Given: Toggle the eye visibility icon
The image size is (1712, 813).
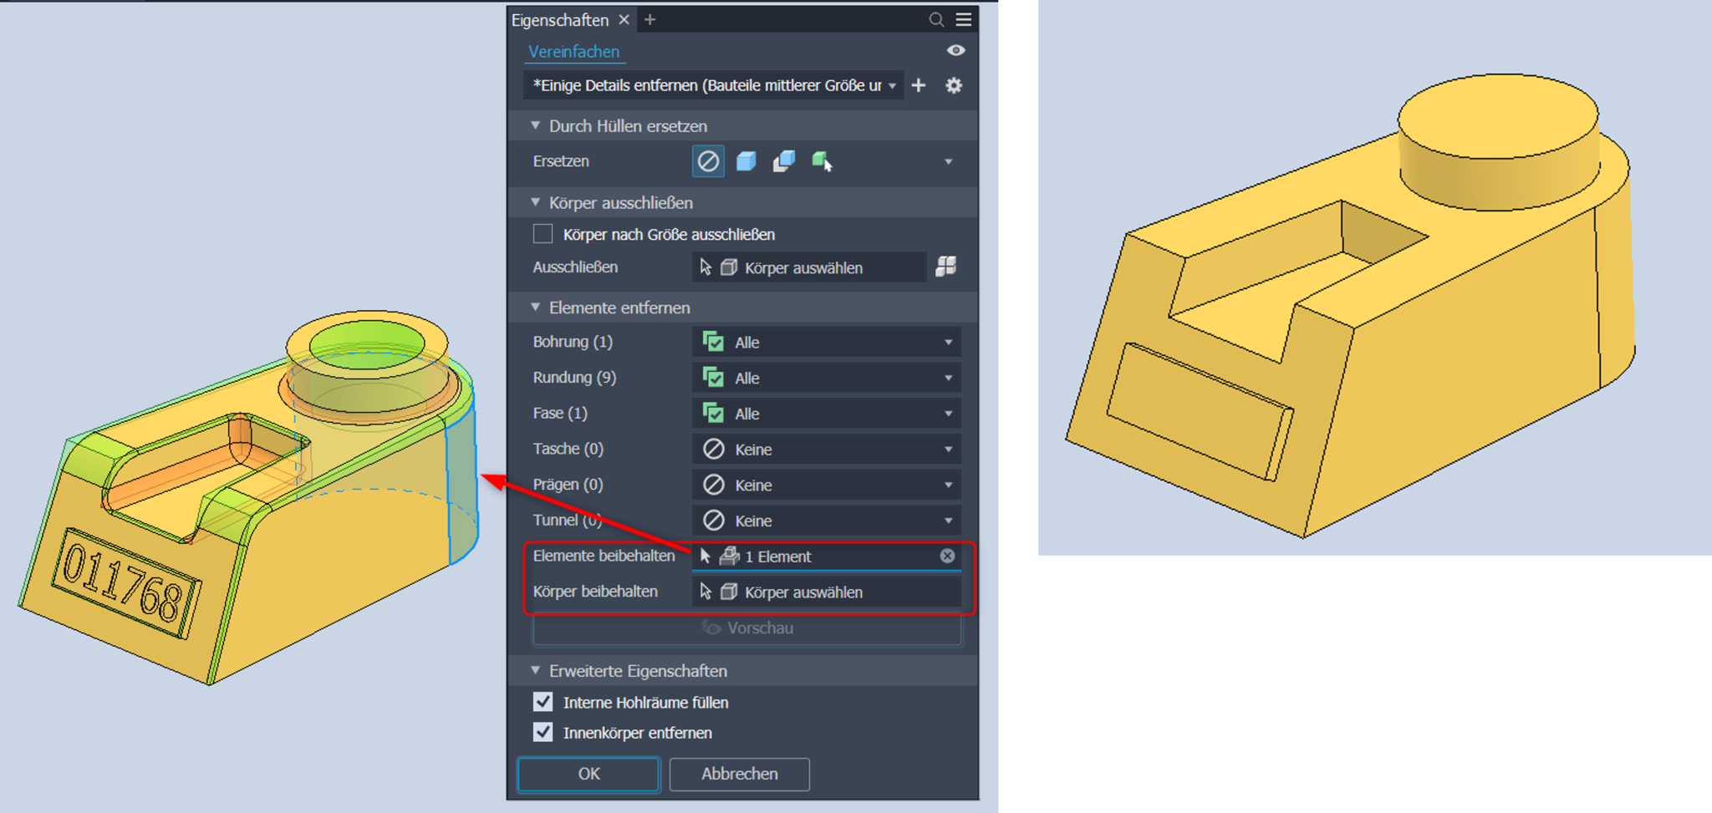Looking at the screenshot, I should coord(955,51).
